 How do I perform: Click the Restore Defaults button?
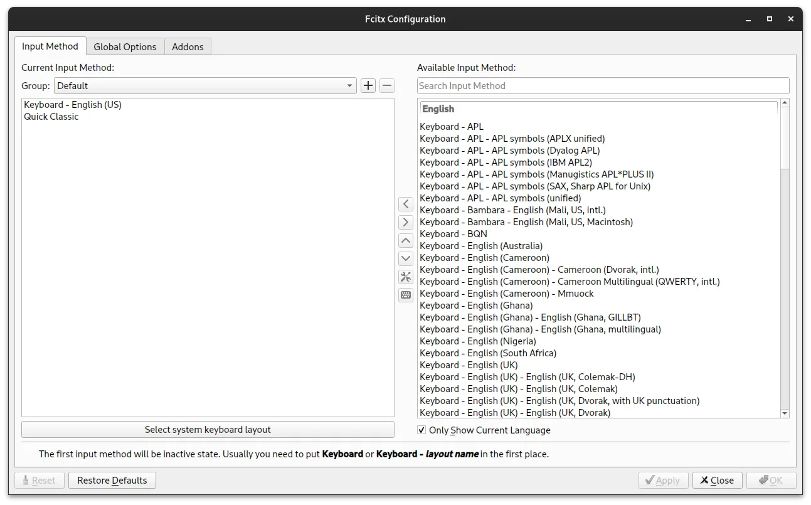112,480
